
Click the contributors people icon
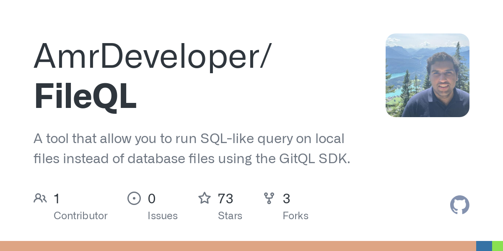click(40, 198)
